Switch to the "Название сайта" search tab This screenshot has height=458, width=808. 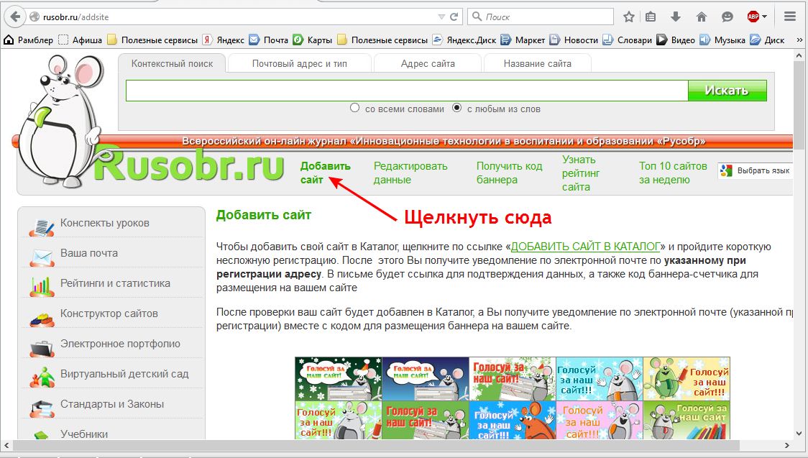pos(537,63)
